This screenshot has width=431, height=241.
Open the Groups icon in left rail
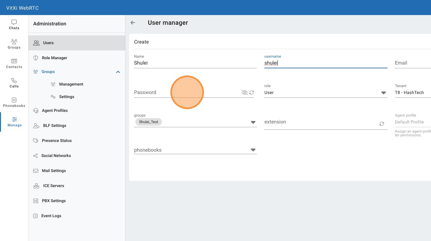point(14,44)
